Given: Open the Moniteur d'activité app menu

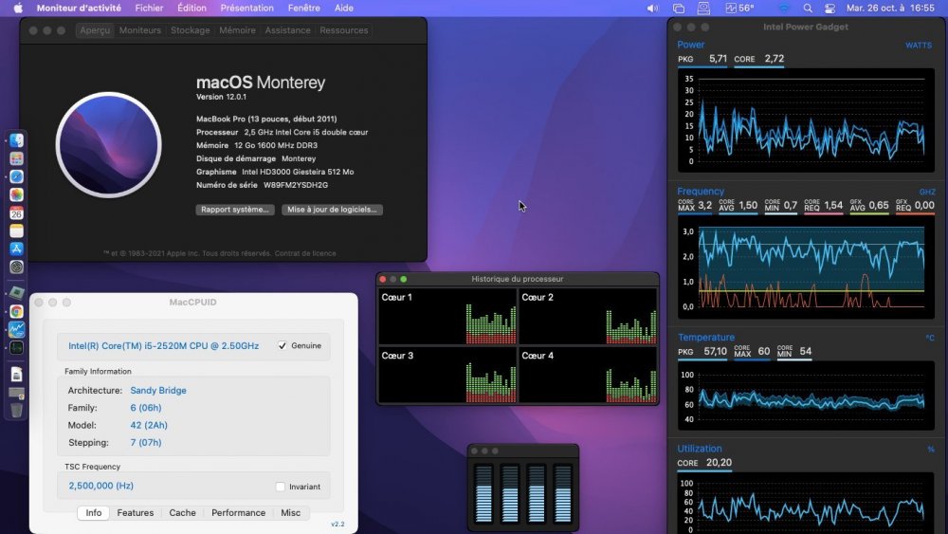Looking at the screenshot, I should pos(79,8).
